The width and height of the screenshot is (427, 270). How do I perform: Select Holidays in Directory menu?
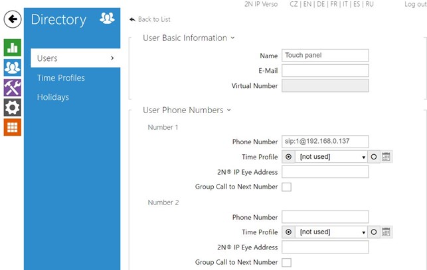click(x=53, y=97)
